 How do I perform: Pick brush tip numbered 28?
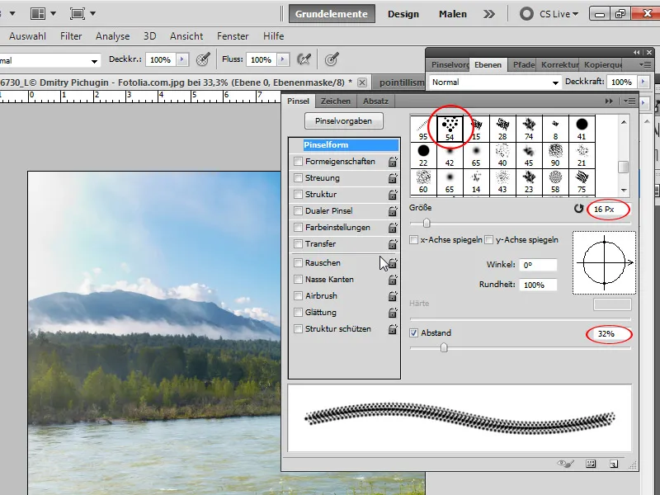pos(502,129)
